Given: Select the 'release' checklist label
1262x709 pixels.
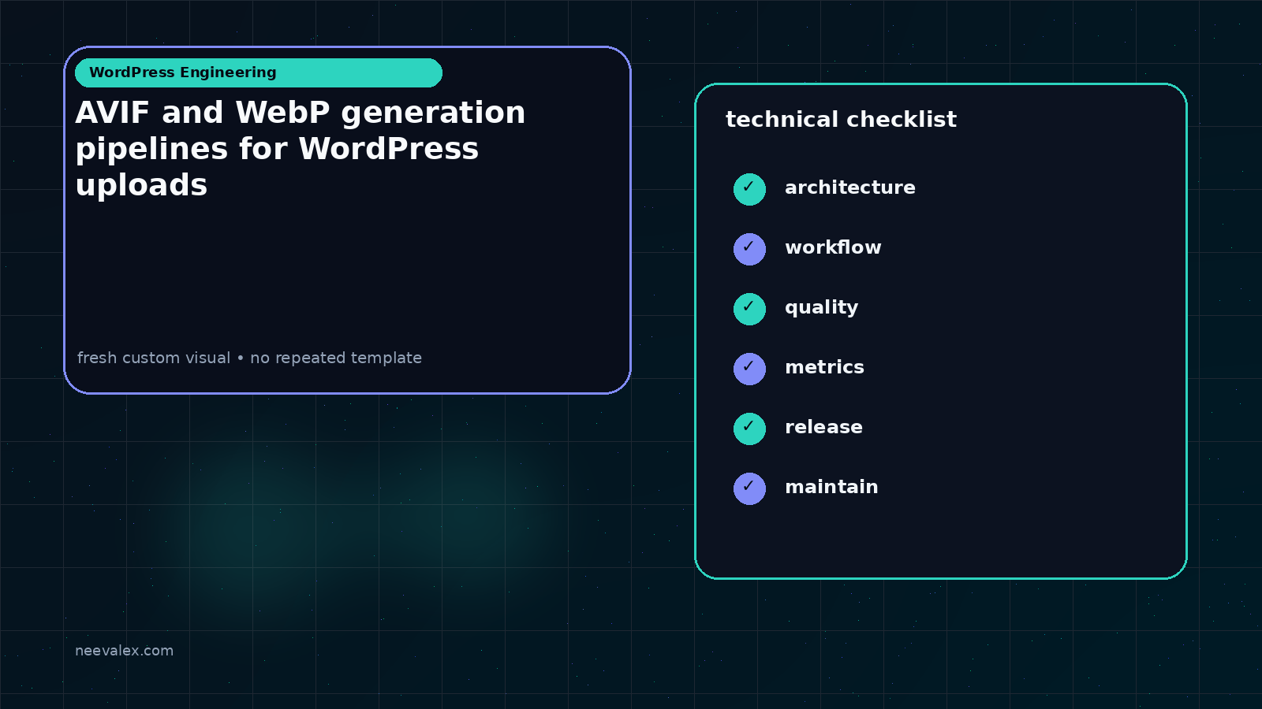Looking at the screenshot, I should (823, 427).
